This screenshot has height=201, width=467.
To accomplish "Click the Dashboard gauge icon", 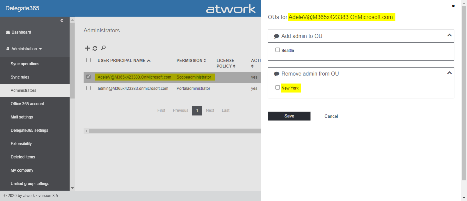I will point(8,32).
